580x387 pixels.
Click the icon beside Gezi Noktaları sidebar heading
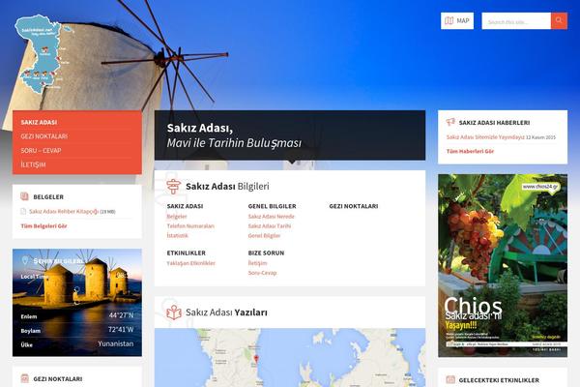pos(25,378)
